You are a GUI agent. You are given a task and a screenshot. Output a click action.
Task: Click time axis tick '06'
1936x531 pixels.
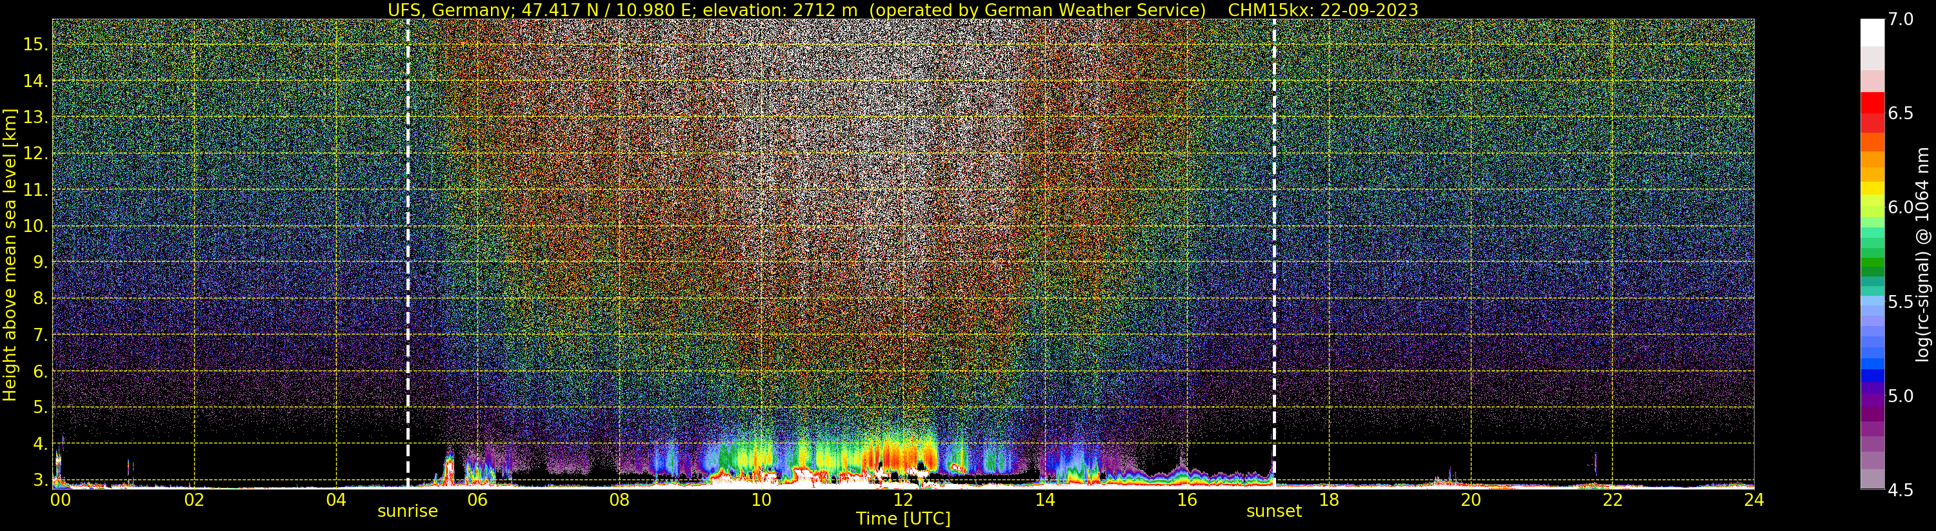pyautogui.click(x=477, y=499)
